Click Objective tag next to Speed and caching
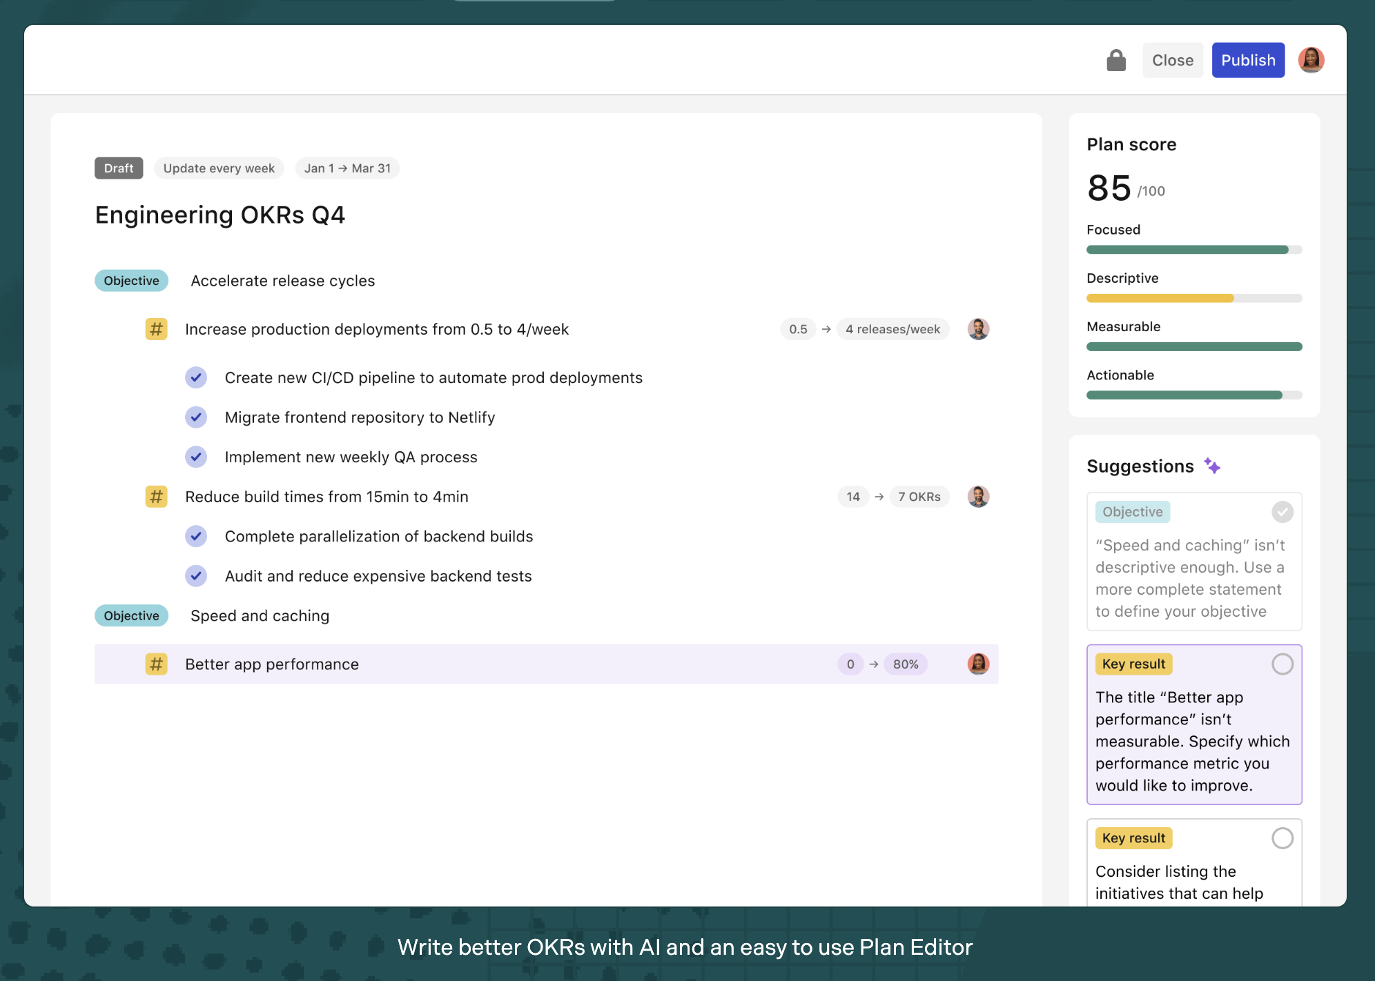 click(x=131, y=616)
